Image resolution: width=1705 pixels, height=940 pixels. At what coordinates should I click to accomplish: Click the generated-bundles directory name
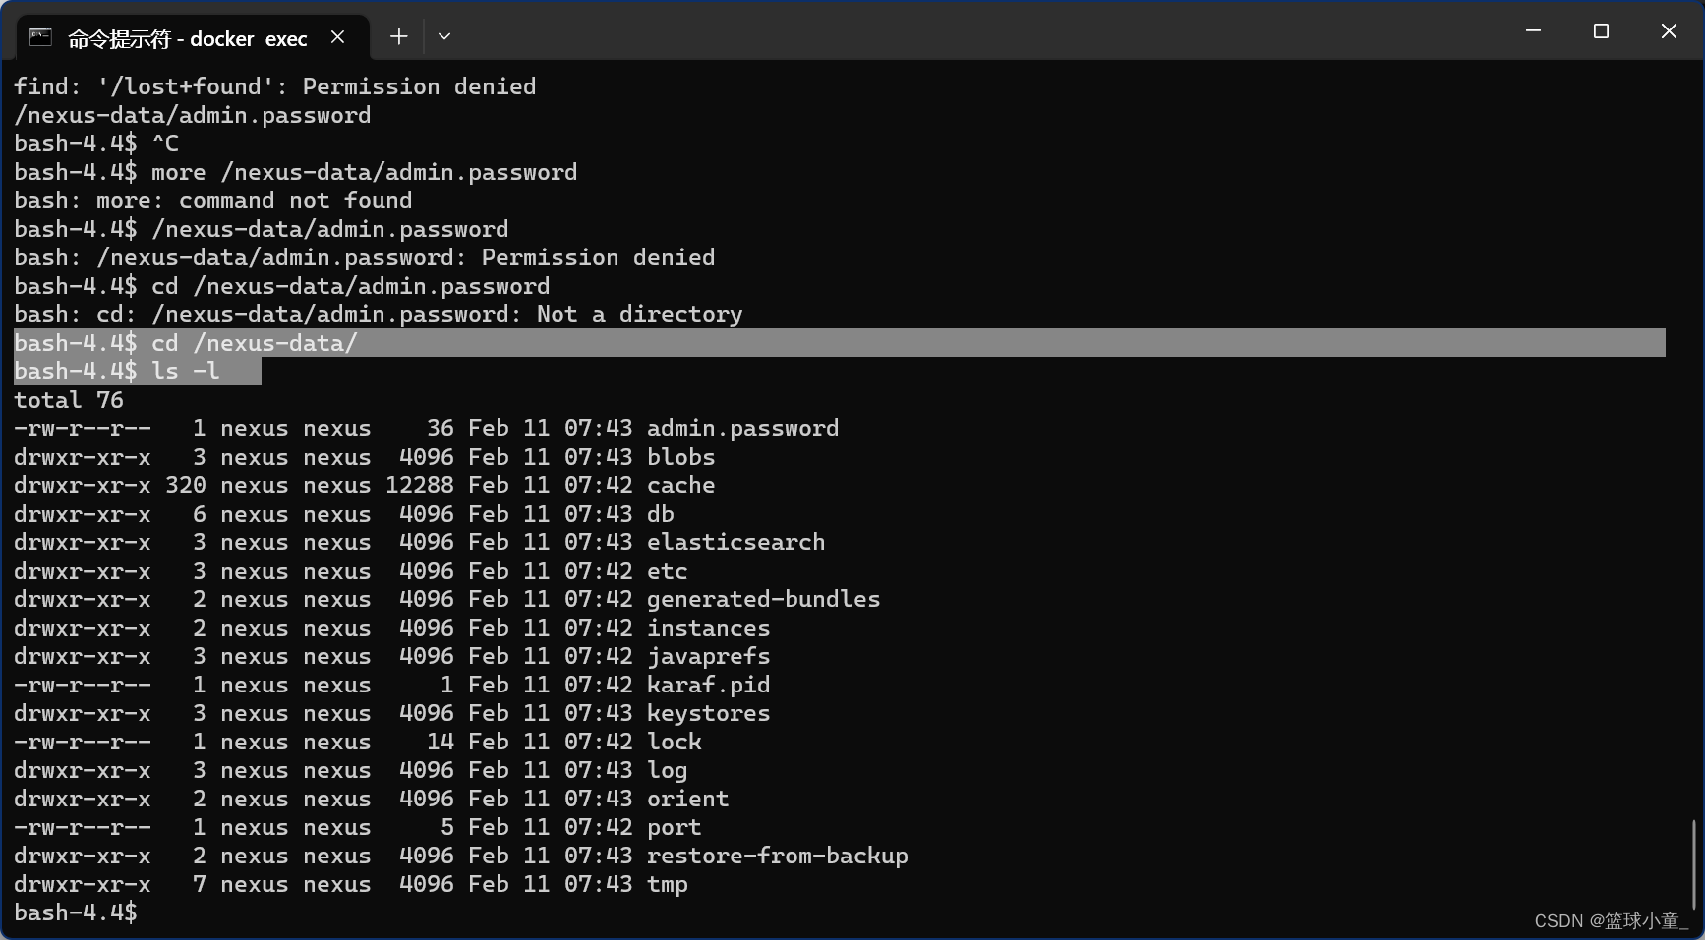[x=763, y=599]
